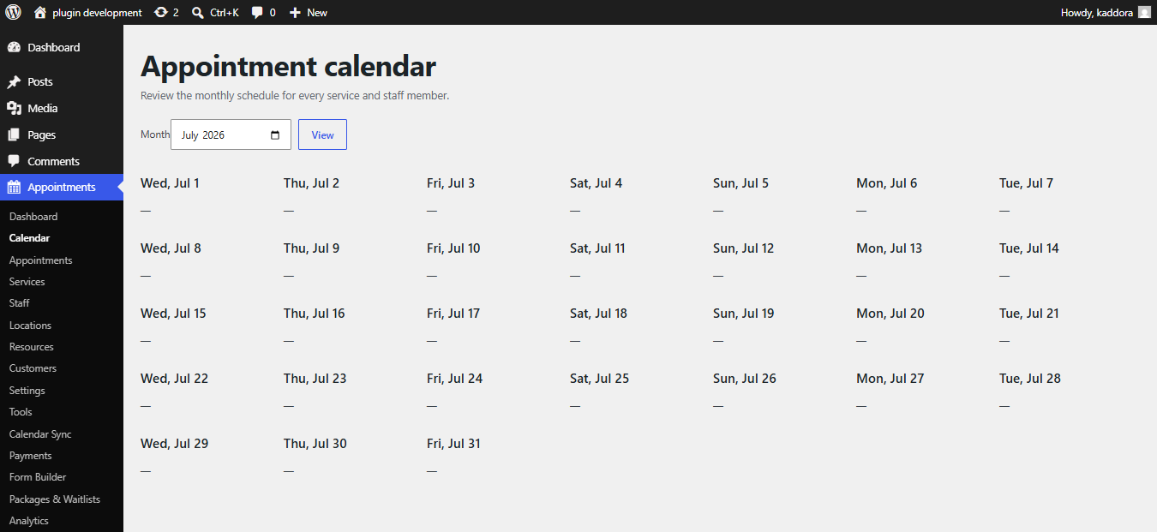This screenshot has height=532, width=1157.
Task: Open the Dashboard gauge icon in sidebar
Action: point(14,47)
